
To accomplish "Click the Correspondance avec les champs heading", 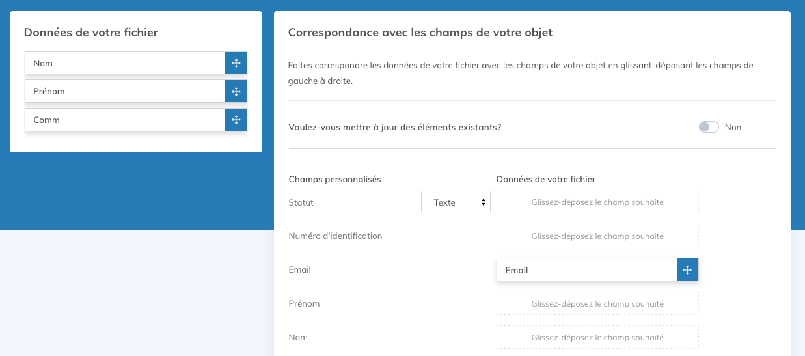I will [x=420, y=33].
